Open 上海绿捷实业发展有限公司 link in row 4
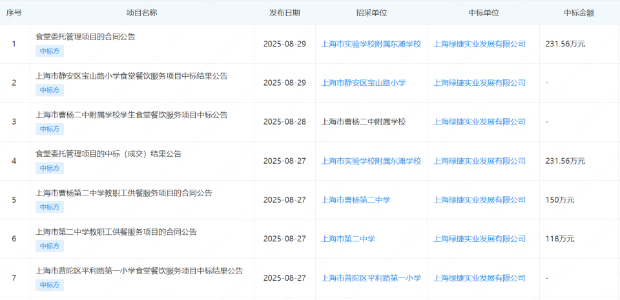 pos(480,161)
